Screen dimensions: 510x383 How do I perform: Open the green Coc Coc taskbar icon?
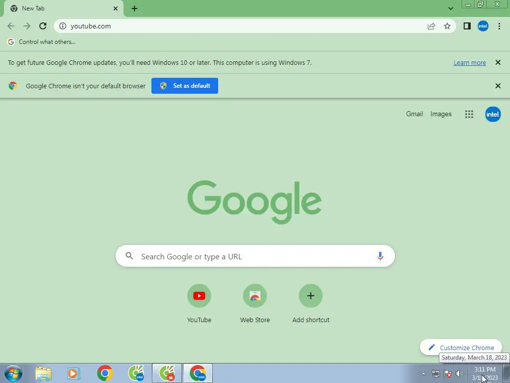[136, 373]
